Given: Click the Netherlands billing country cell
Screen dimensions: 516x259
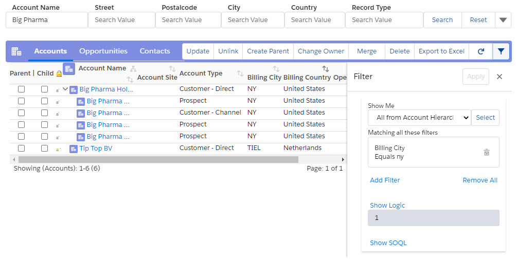Looking at the screenshot, I should coord(303,148).
